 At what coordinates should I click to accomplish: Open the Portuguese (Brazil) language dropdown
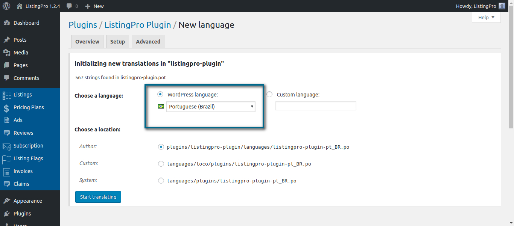pyautogui.click(x=211, y=107)
